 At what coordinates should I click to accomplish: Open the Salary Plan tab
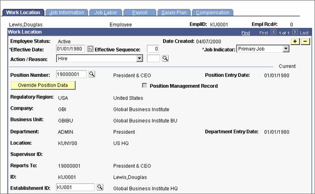coord(174,13)
